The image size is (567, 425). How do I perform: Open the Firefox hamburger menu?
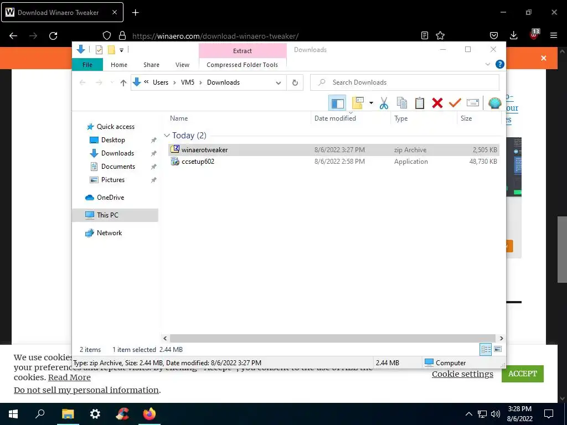(x=553, y=35)
